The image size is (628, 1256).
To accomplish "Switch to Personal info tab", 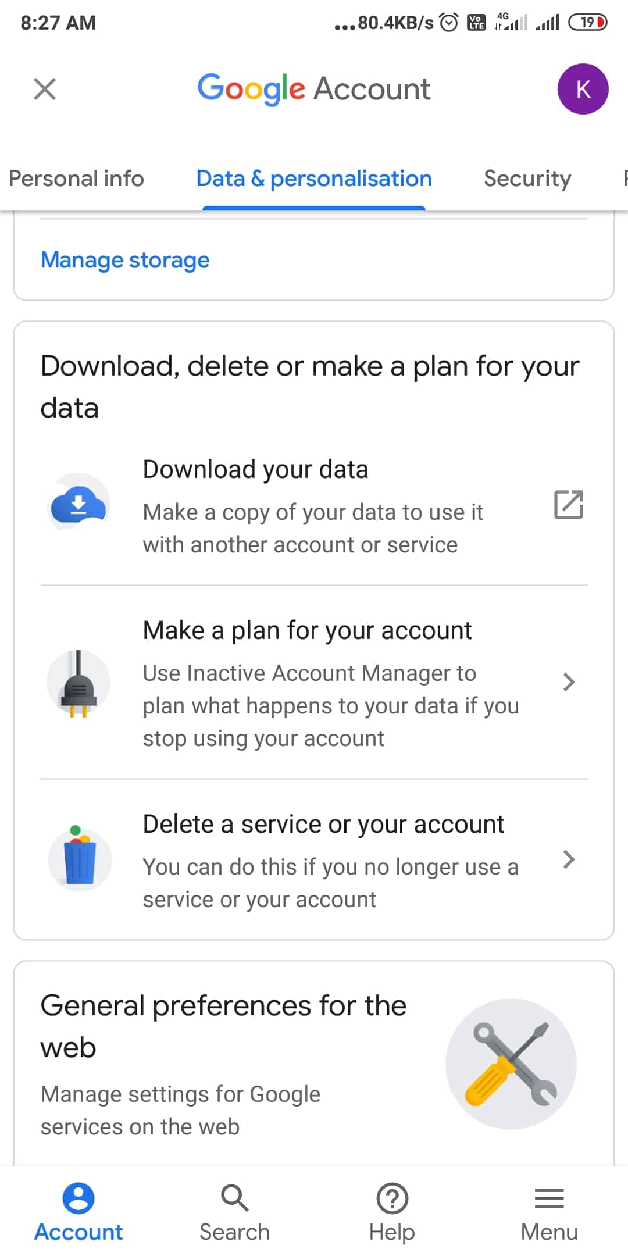I will [76, 179].
